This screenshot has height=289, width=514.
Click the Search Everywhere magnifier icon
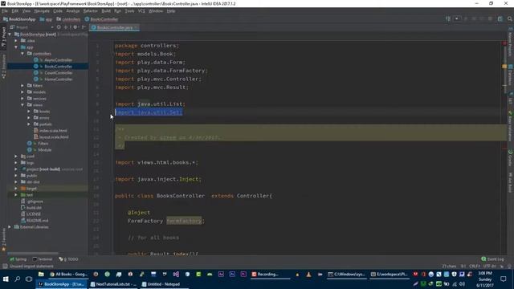pos(510,18)
